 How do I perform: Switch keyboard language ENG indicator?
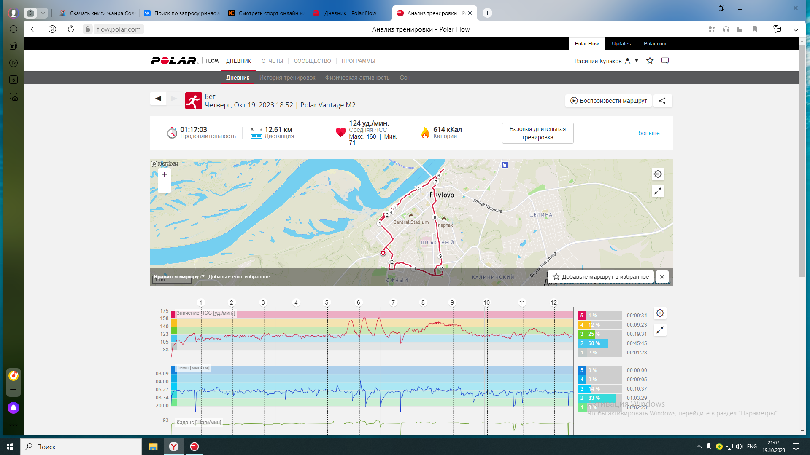[752, 447]
